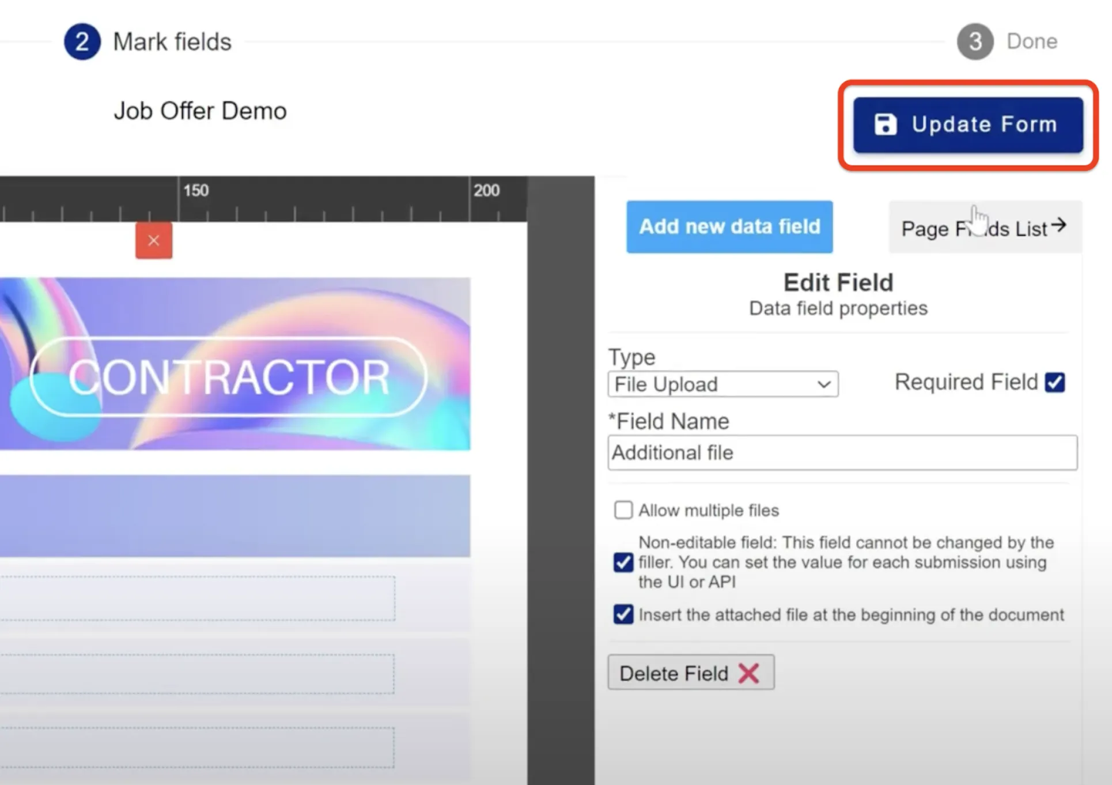Click the Required Field label text
The height and width of the screenshot is (785, 1112).
(966, 382)
